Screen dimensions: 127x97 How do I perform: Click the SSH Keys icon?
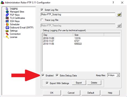tap(7, 21)
